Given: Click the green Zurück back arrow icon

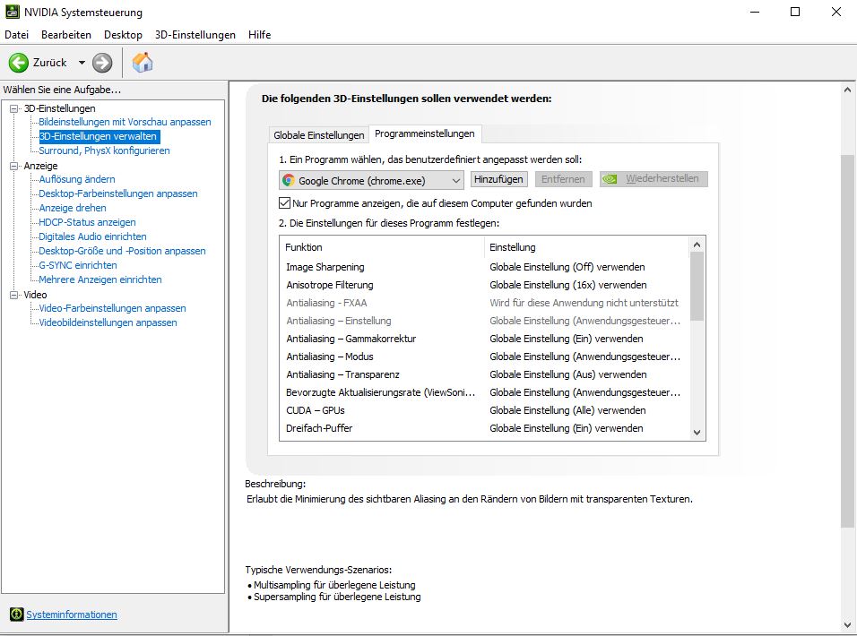Looking at the screenshot, I should point(20,63).
